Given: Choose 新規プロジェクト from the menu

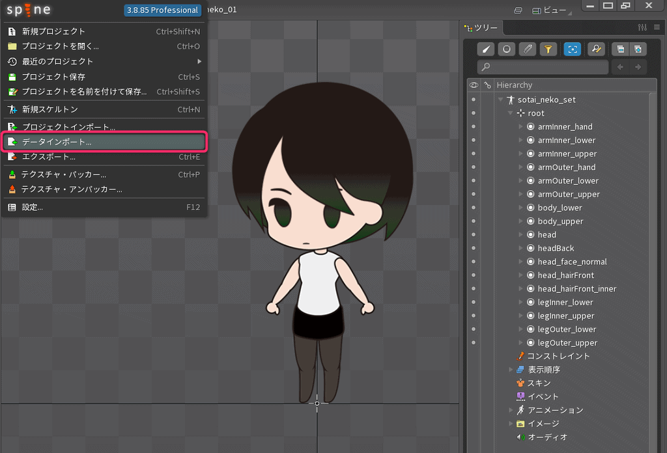Looking at the screenshot, I should tap(104, 31).
